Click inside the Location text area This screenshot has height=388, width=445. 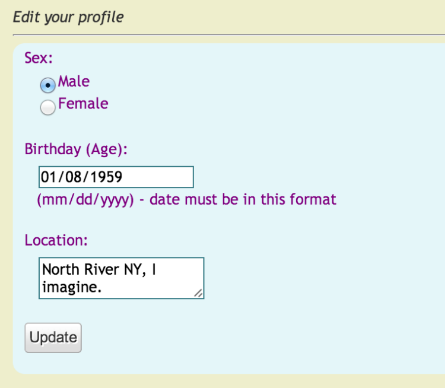click(x=121, y=278)
